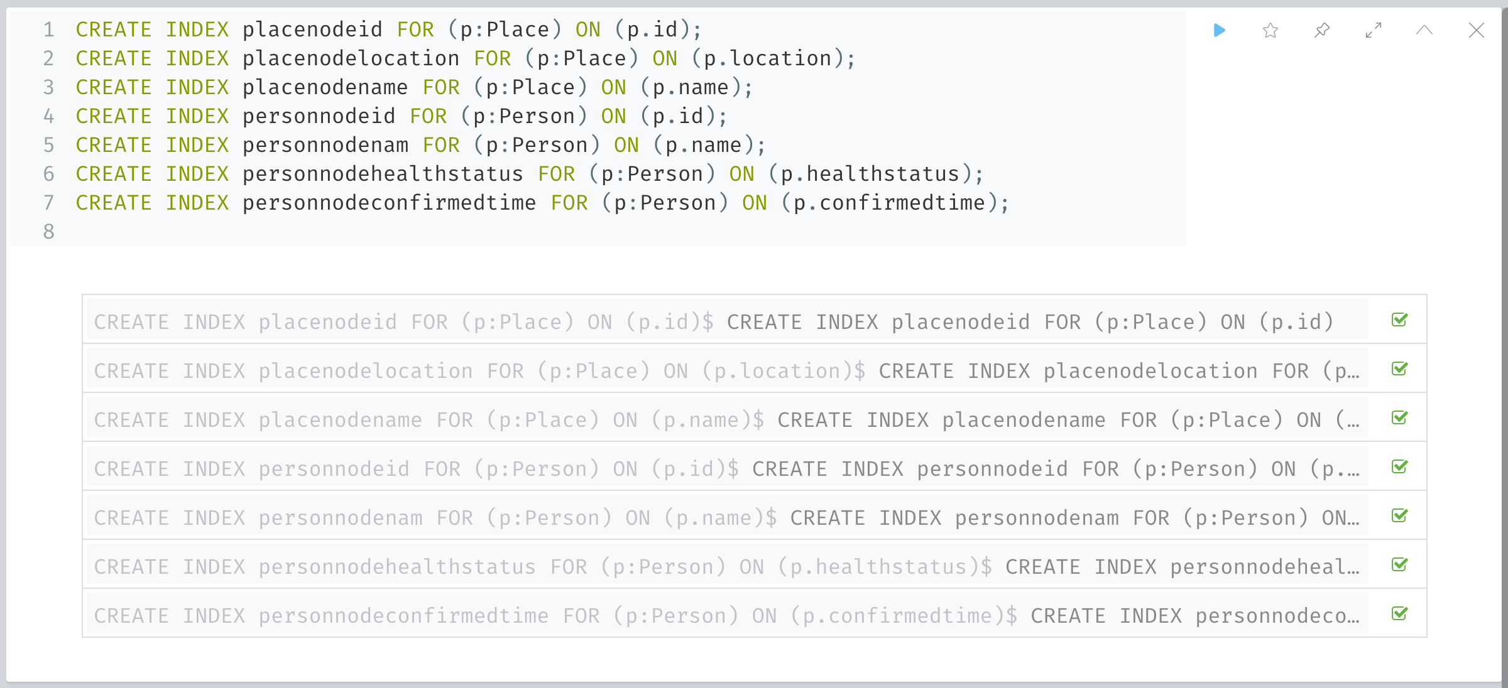This screenshot has height=688, width=1508.
Task: Close the query frame
Action: tap(1477, 30)
